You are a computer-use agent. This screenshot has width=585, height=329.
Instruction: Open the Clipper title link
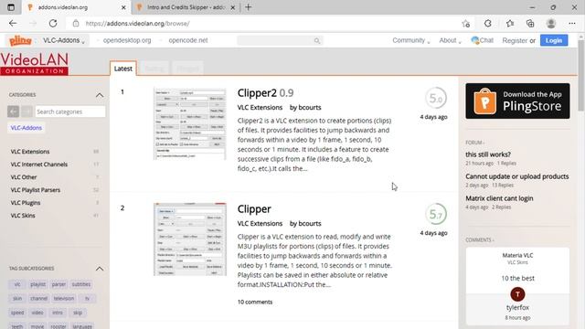pos(254,209)
